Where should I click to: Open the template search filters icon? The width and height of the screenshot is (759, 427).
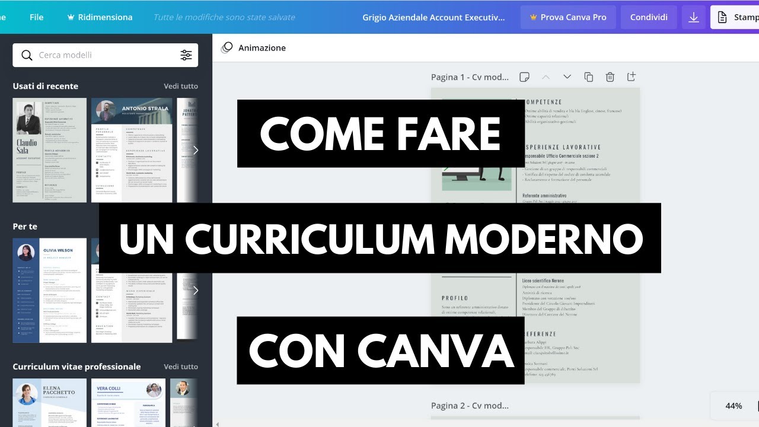point(186,55)
